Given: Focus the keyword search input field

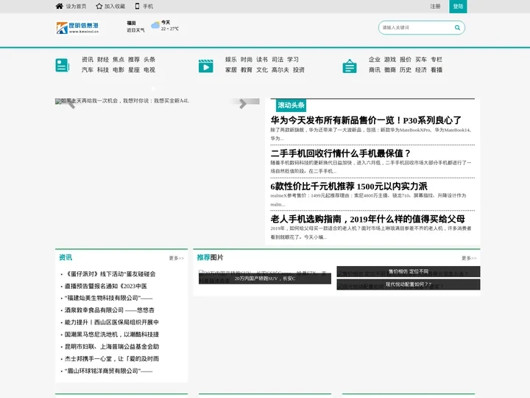Looking at the screenshot, I should pyautogui.click(x=417, y=28).
